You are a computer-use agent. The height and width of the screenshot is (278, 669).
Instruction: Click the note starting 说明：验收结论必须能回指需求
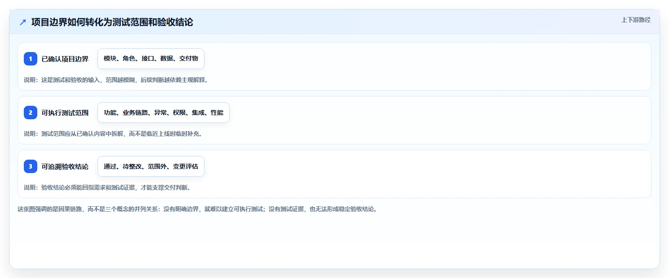pos(108,187)
